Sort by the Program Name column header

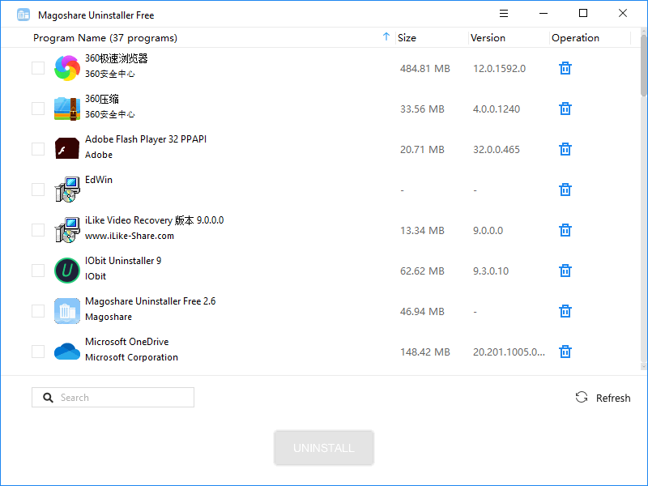pos(105,38)
